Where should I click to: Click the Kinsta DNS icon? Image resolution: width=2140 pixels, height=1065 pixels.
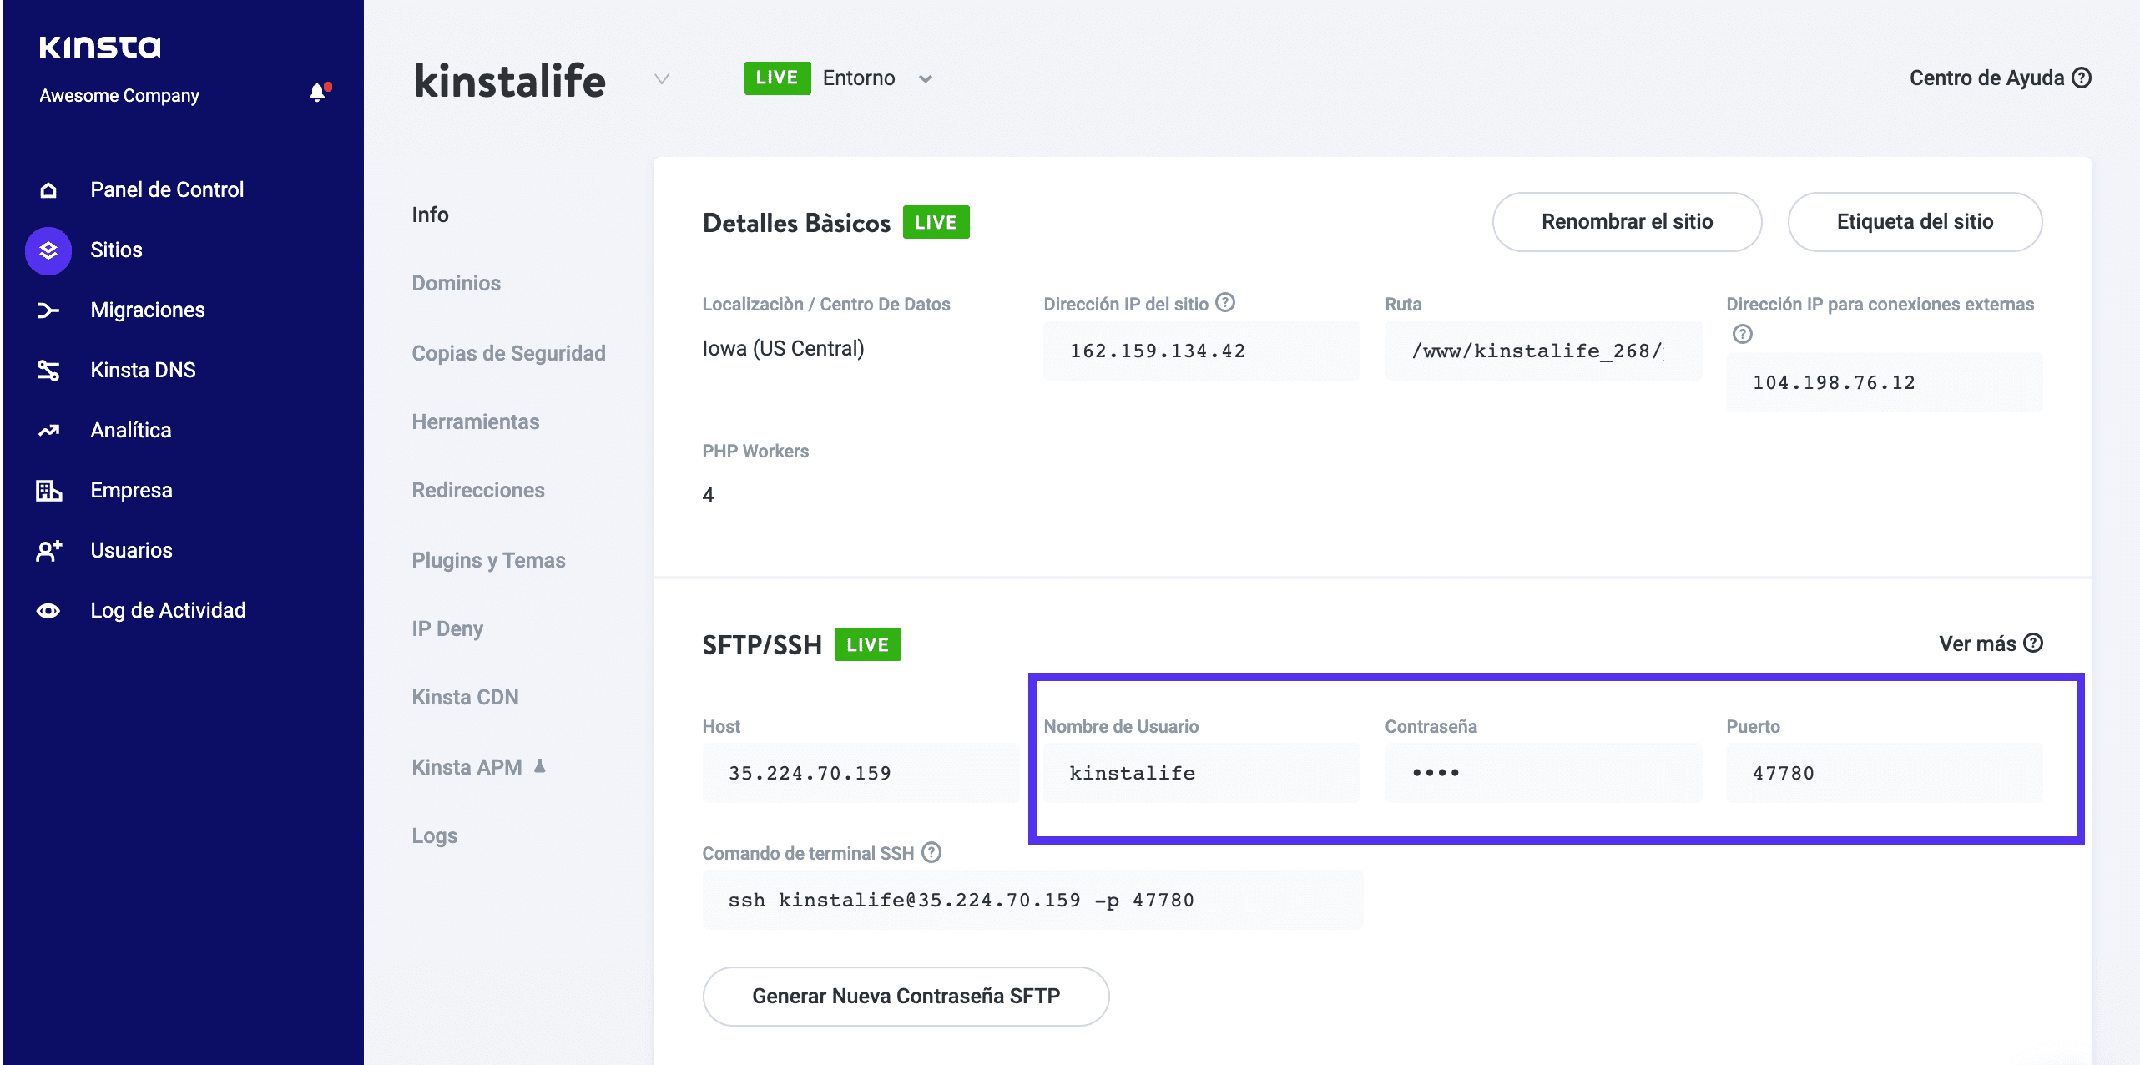click(x=48, y=371)
